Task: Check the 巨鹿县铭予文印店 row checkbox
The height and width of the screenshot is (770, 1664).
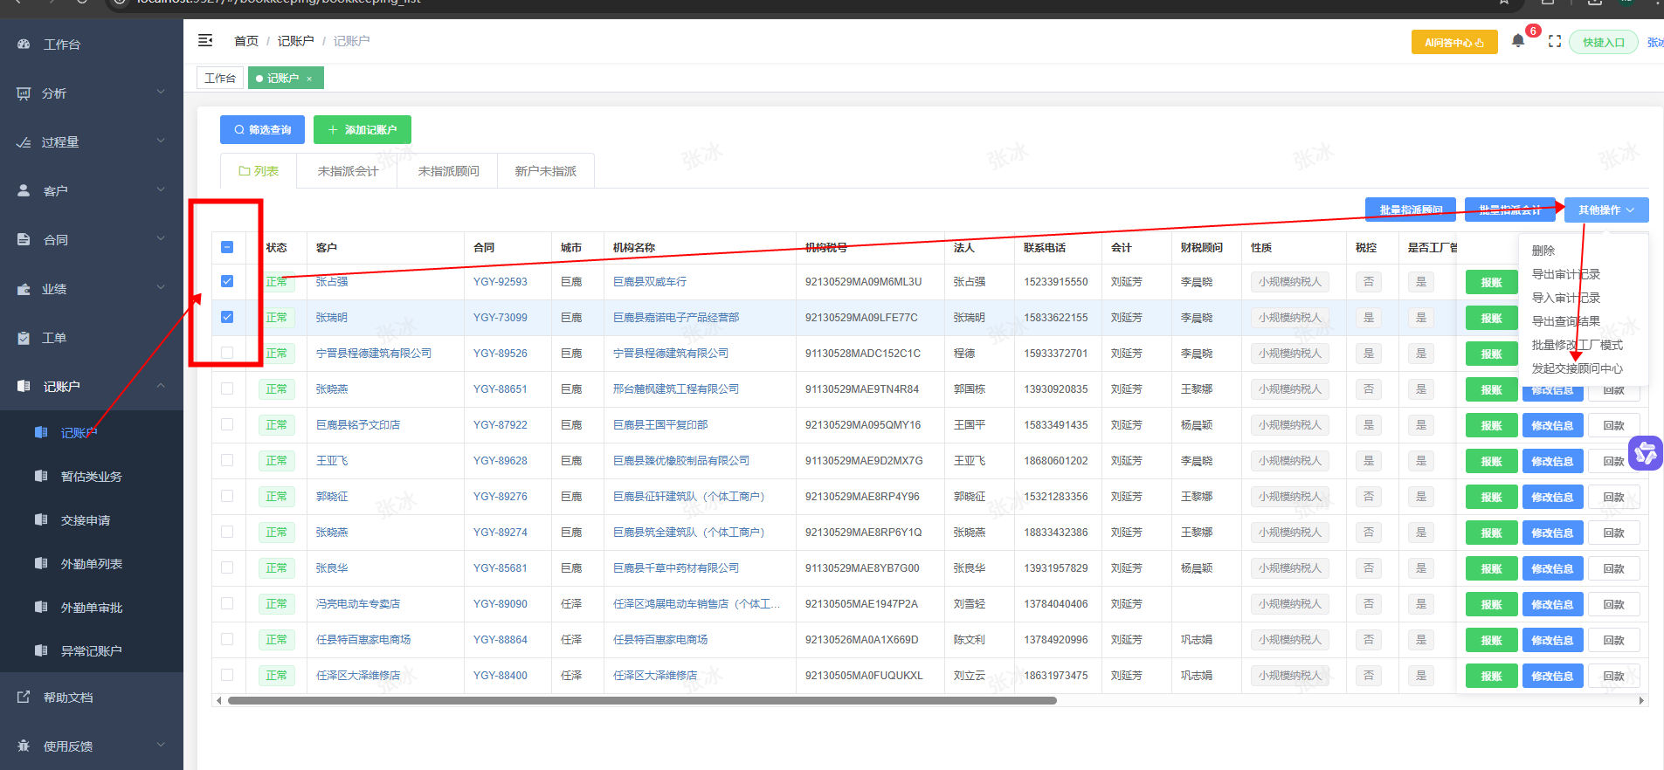Action: click(x=227, y=424)
